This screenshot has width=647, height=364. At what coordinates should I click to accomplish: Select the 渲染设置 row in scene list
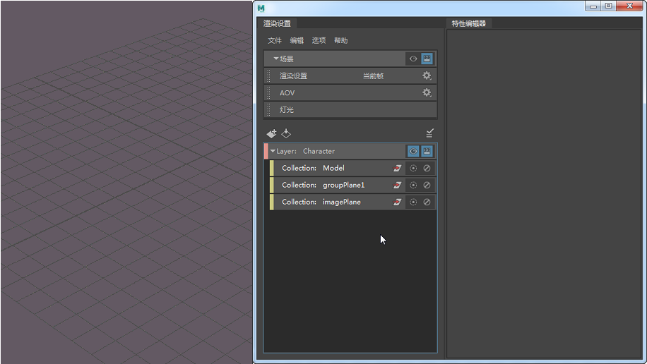(350, 76)
